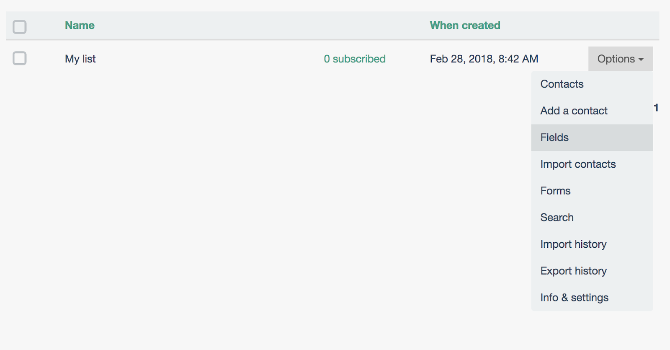The width and height of the screenshot is (670, 350).
Task: Open the Fields menu item
Action: click(554, 137)
